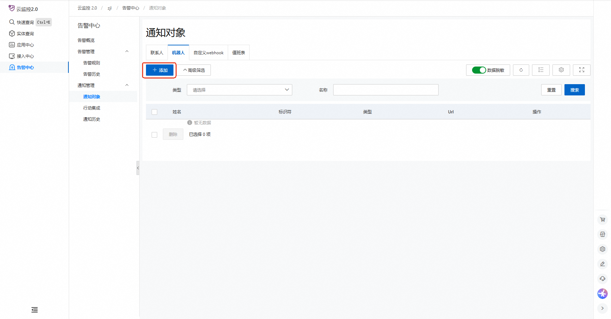Focus the 名称 input field
This screenshot has width=611, height=319.
(386, 90)
